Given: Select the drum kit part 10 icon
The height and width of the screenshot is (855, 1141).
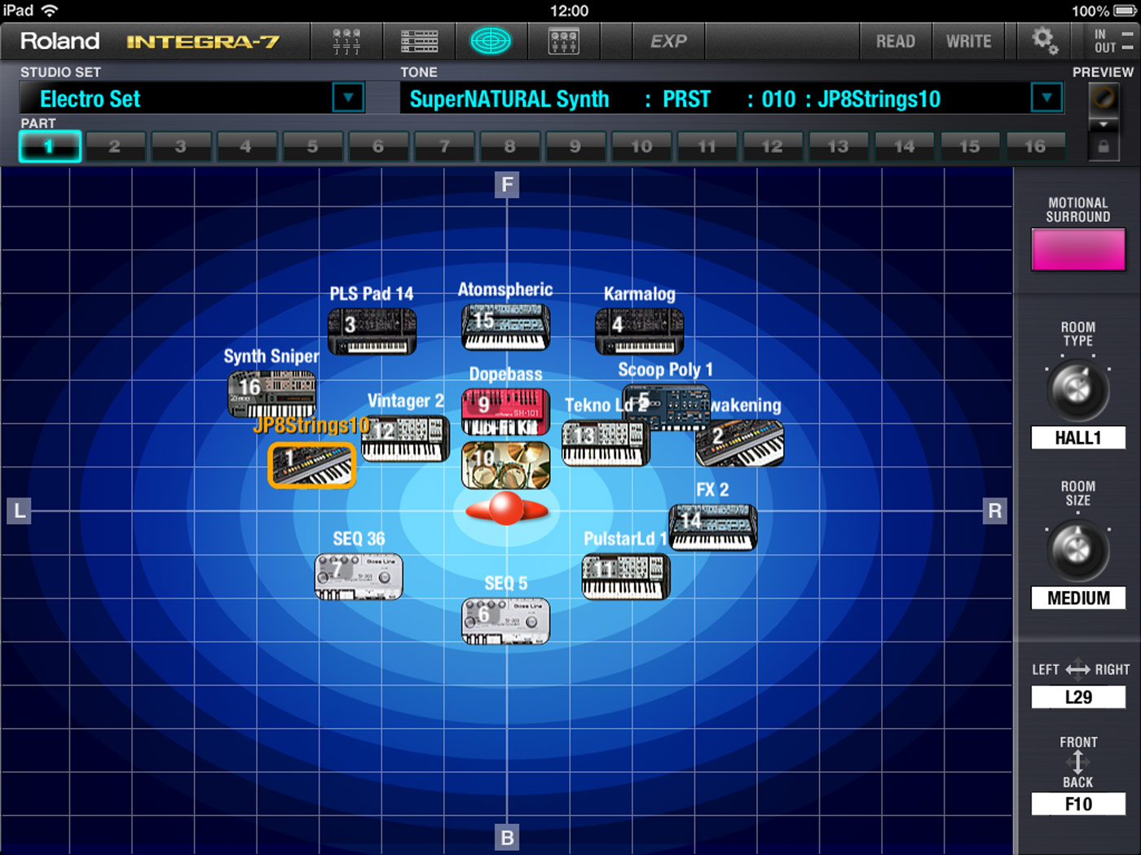Looking at the screenshot, I should pos(505,465).
